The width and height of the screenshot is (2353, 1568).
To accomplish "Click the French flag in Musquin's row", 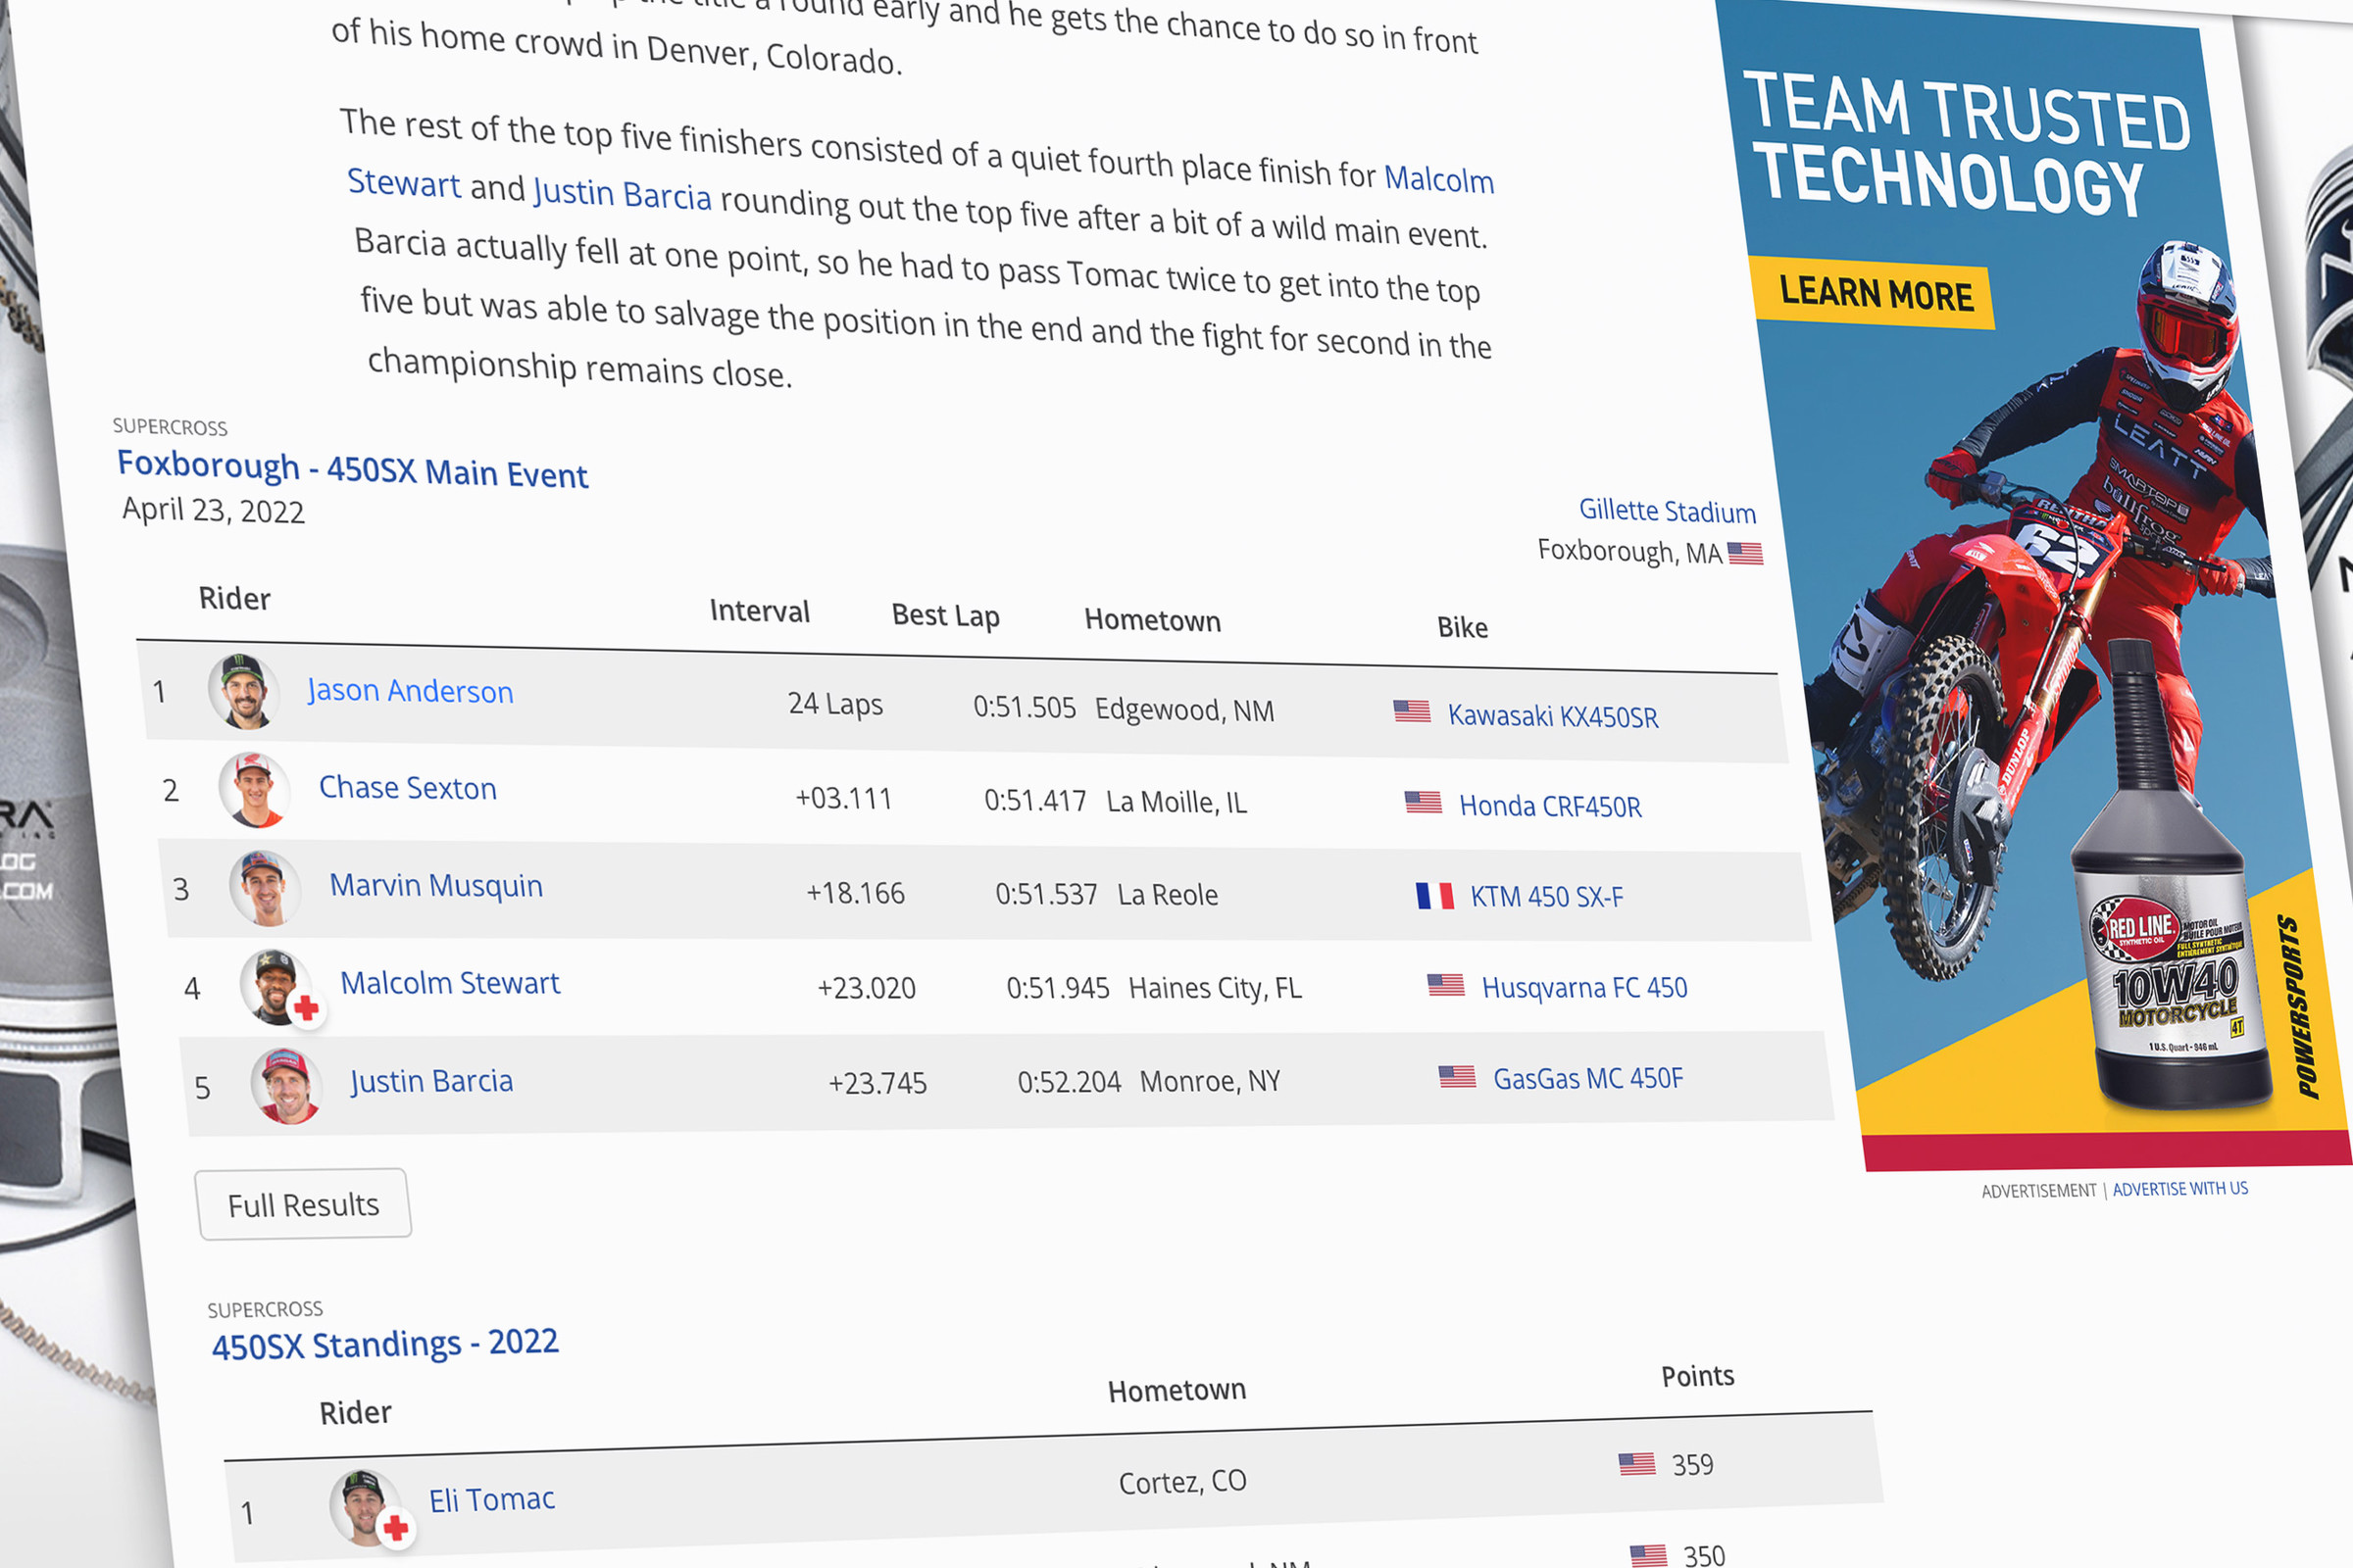I will click(1433, 895).
